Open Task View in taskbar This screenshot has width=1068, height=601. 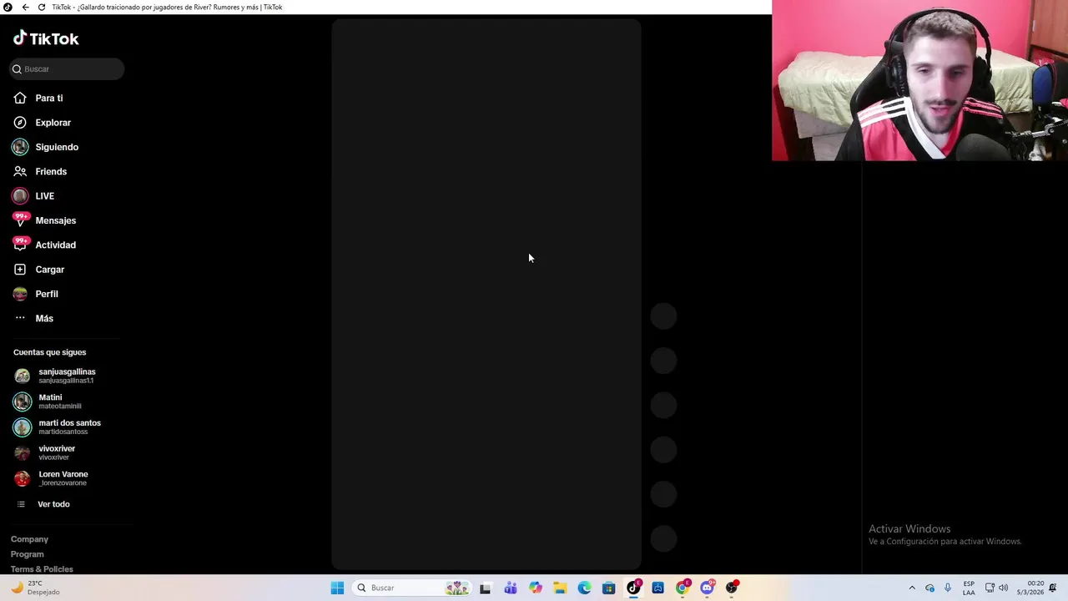(x=486, y=588)
